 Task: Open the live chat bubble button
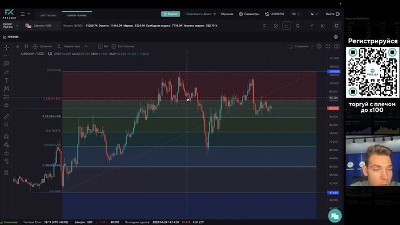(x=335, y=216)
